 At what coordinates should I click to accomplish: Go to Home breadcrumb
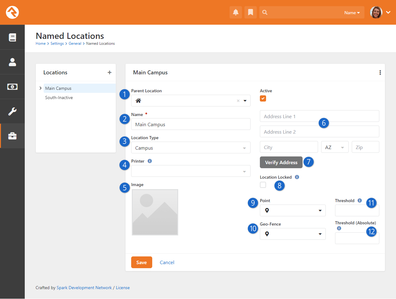tap(41, 44)
